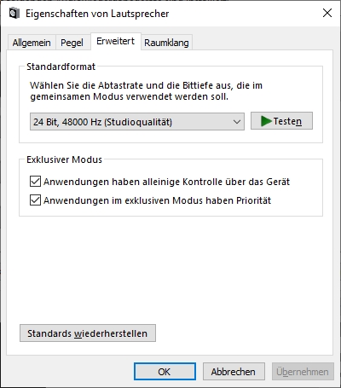Cancel with the Abbrechen button
The height and width of the screenshot is (388, 341).
click(234, 372)
